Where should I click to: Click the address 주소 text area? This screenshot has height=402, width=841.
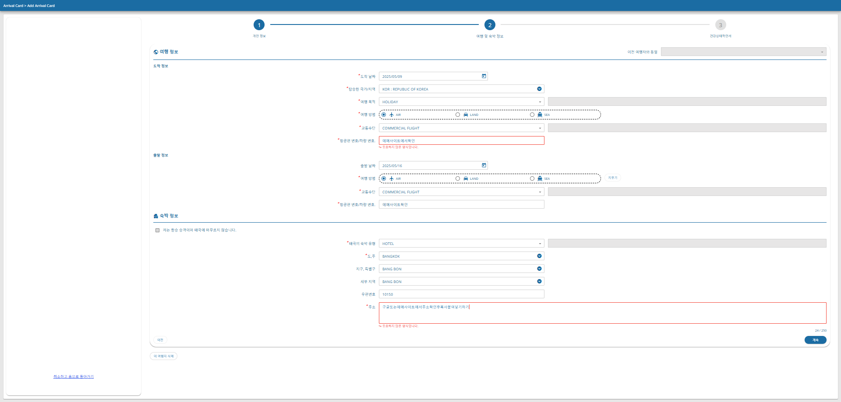[x=603, y=313]
